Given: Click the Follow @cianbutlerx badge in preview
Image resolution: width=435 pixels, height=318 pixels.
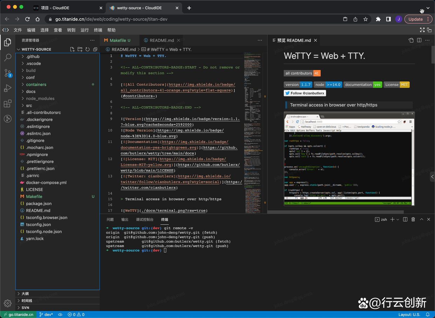Looking at the screenshot, I should coord(305,93).
